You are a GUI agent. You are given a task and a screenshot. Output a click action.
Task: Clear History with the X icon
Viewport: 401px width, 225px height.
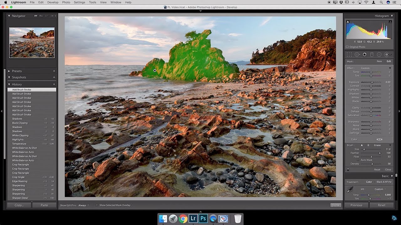click(54, 84)
